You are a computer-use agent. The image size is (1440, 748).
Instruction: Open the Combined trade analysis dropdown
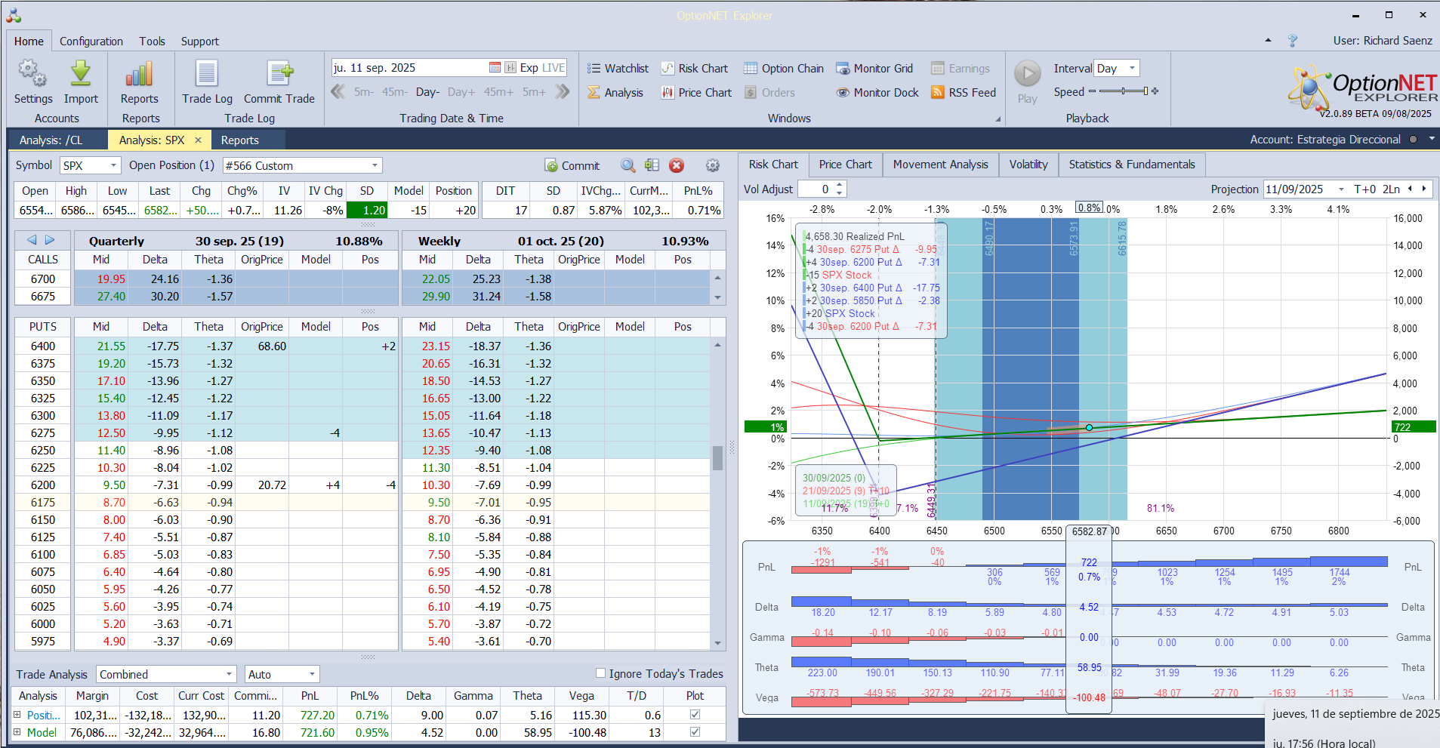229,674
